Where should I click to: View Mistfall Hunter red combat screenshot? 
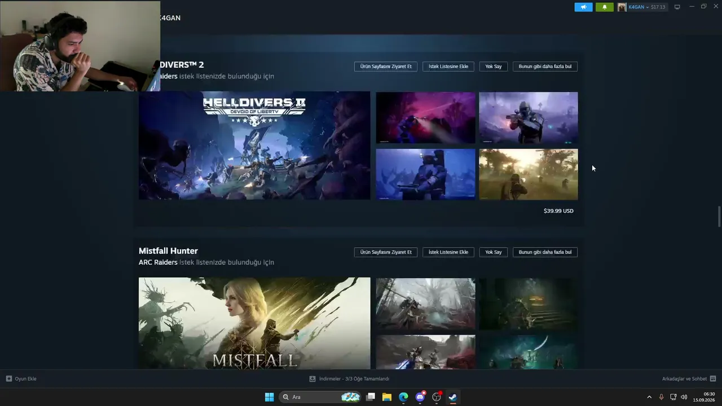point(425,352)
